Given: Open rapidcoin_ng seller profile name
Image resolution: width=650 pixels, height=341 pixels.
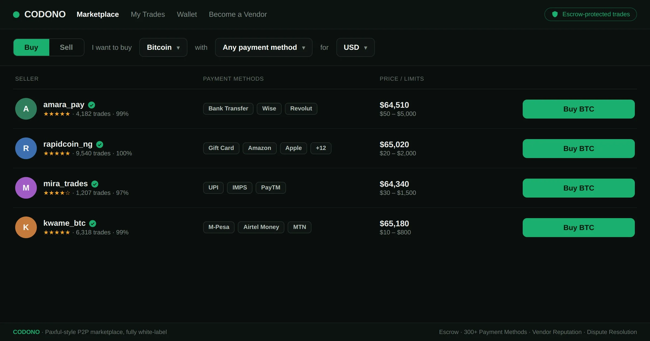Looking at the screenshot, I should (68, 144).
